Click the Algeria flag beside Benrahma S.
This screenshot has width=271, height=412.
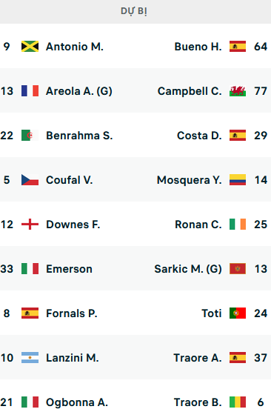[x=30, y=136]
